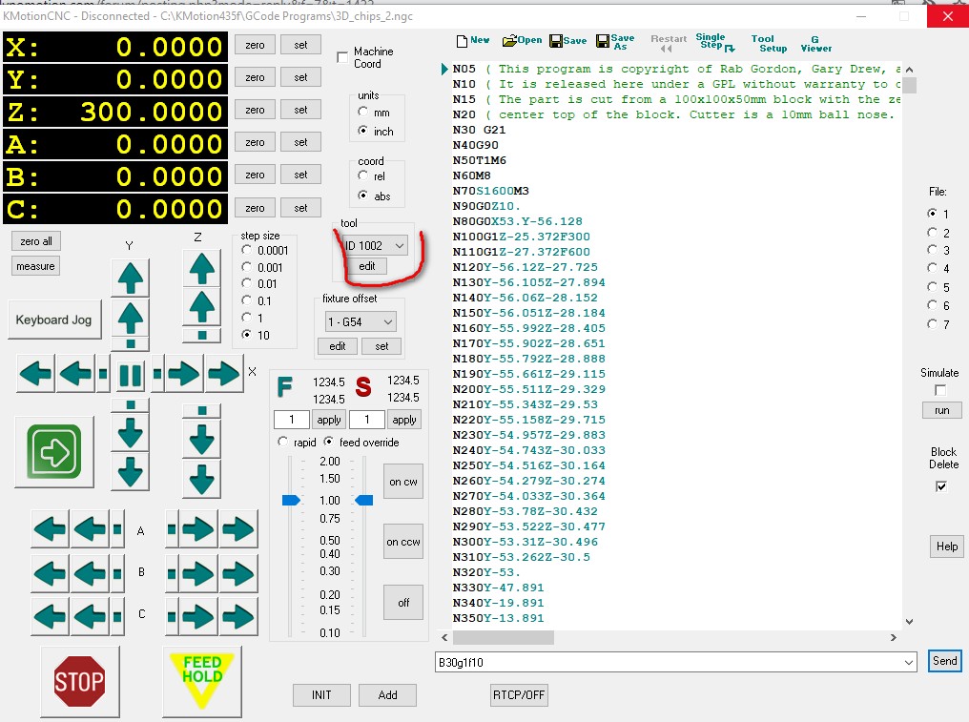
Task: Click the New file toolbar icon
Action: [472, 40]
